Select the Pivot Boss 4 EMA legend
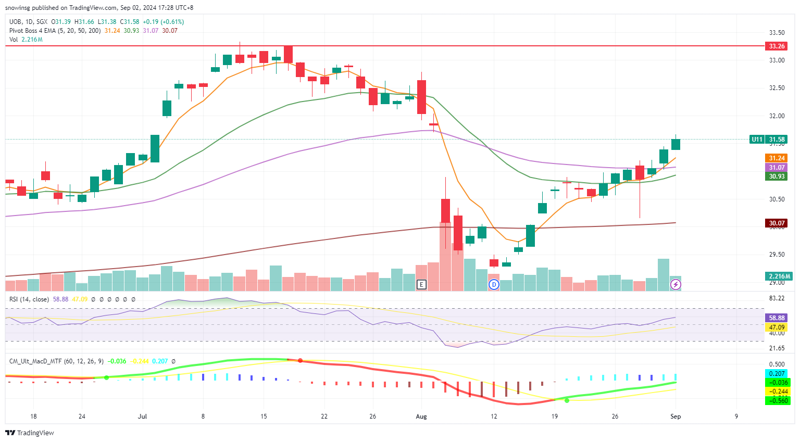 pyautogui.click(x=55, y=31)
